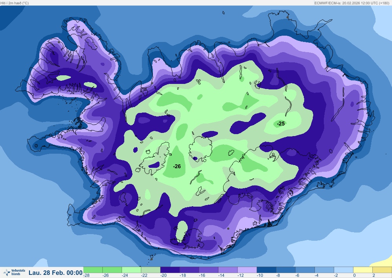Pick the lavender swatch between -12 and -10

pos(247,270)
